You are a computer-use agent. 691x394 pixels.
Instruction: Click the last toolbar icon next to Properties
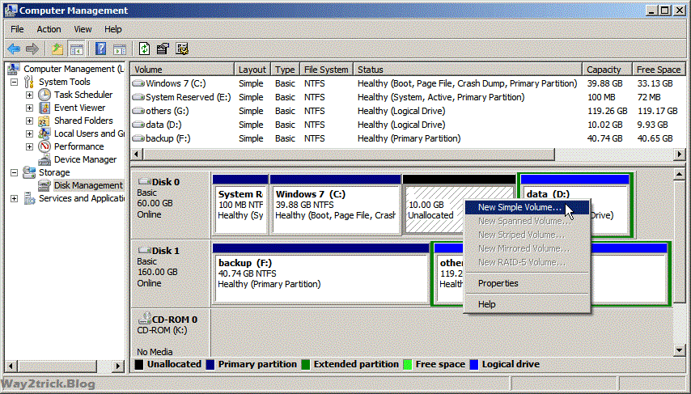tap(182, 49)
